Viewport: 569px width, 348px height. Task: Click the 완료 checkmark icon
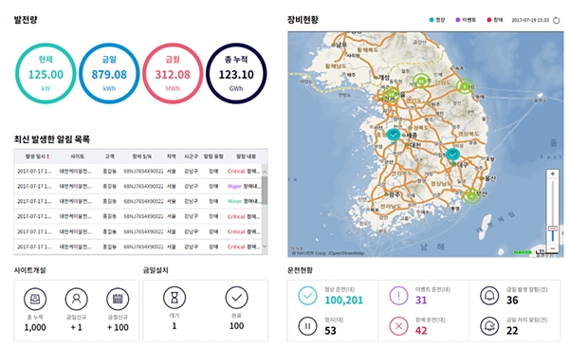click(x=236, y=298)
